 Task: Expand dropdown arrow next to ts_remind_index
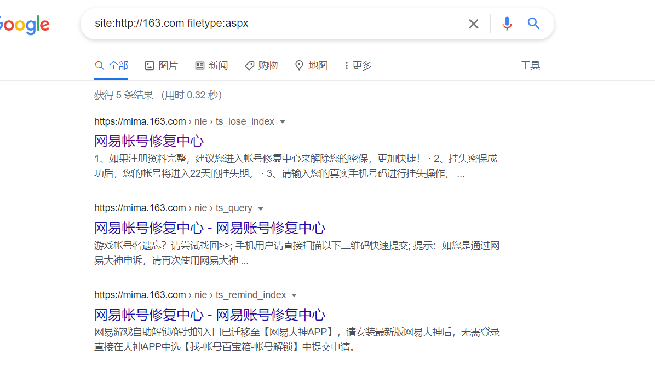pos(294,295)
